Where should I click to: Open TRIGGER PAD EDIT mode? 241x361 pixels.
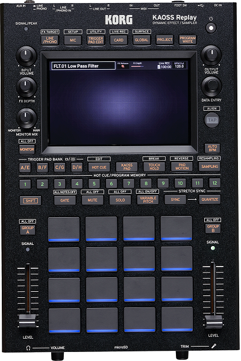click(x=96, y=40)
